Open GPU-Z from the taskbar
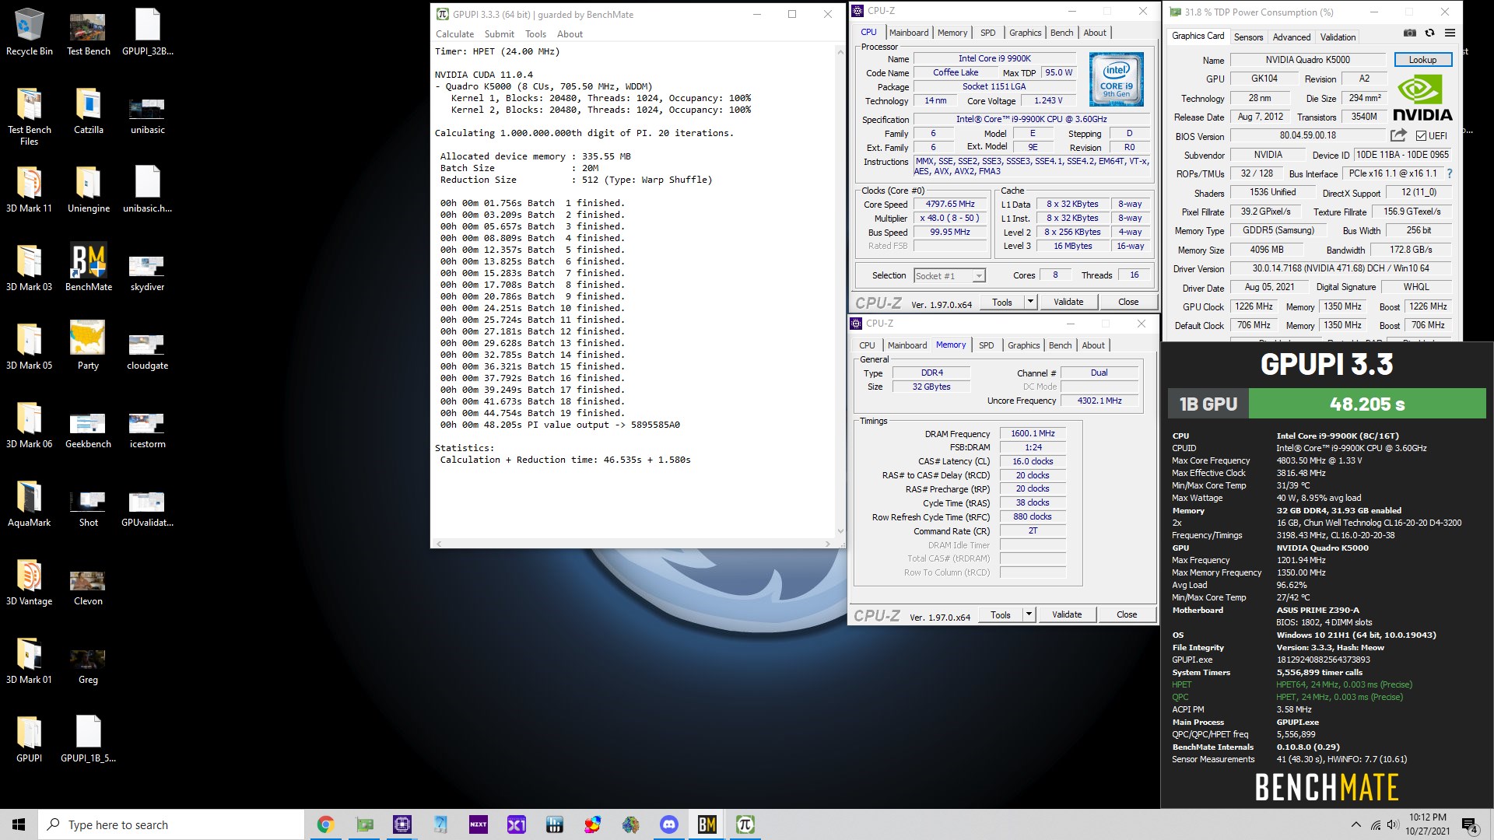 coord(364,824)
